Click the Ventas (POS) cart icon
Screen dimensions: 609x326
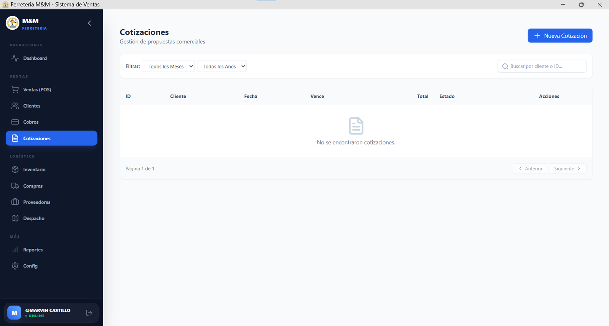click(15, 89)
